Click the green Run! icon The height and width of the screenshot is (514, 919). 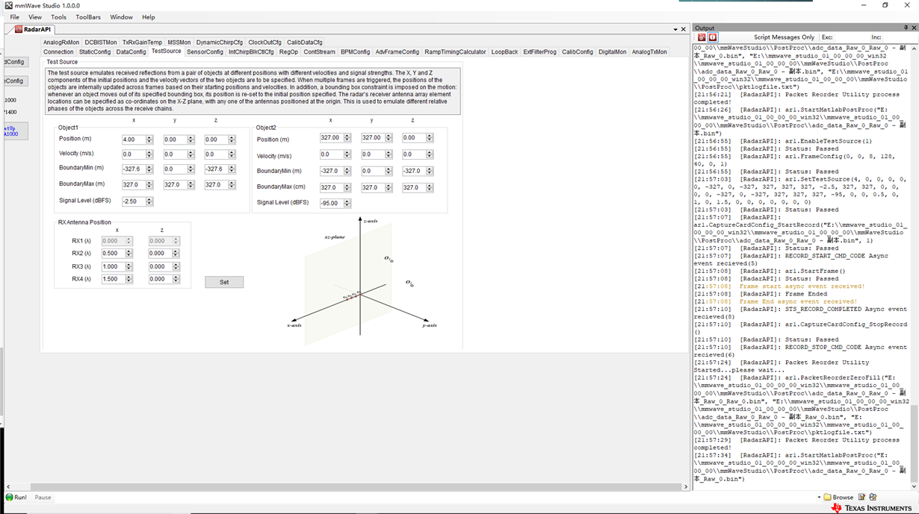pos(9,497)
